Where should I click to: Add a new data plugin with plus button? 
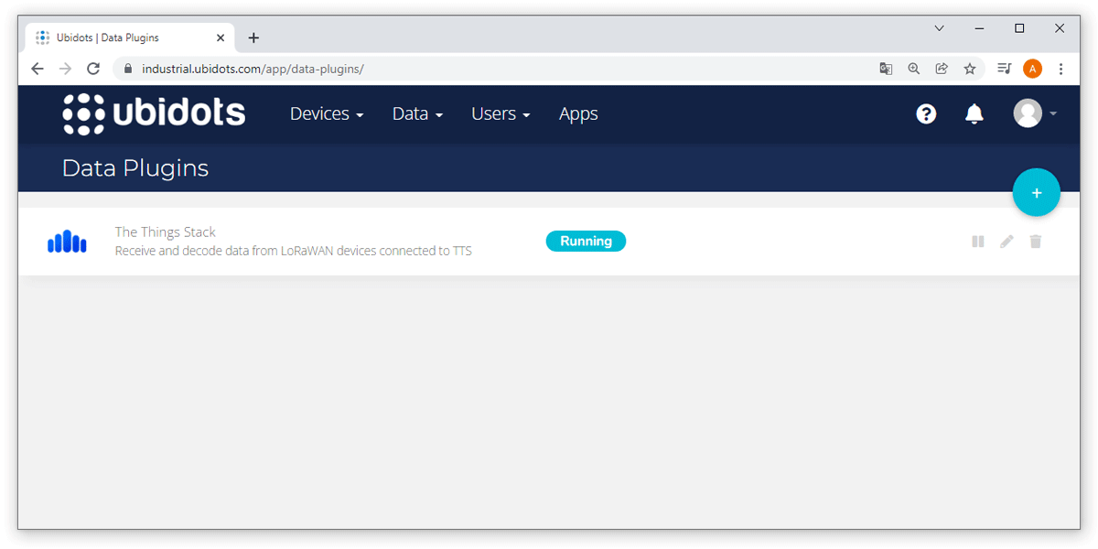(x=1037, y=193)
